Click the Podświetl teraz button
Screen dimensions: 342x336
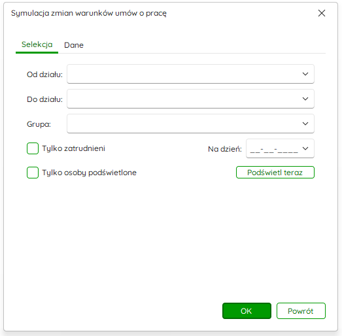click(x=275, y=173)
